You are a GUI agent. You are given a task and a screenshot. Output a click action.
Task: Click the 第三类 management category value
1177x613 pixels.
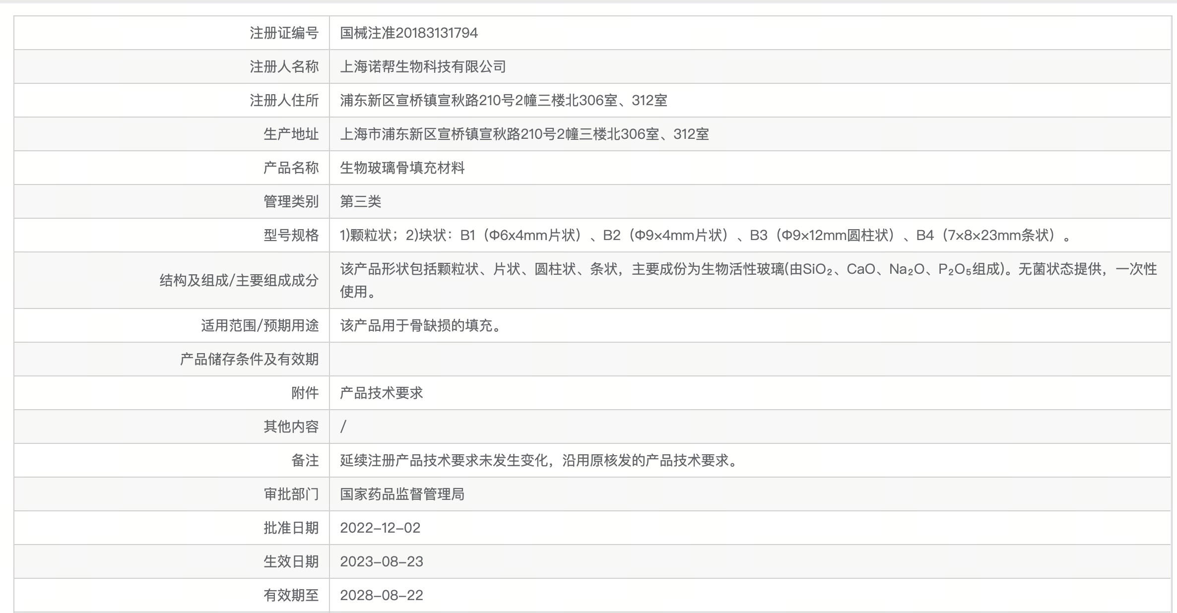coord(361,202)
